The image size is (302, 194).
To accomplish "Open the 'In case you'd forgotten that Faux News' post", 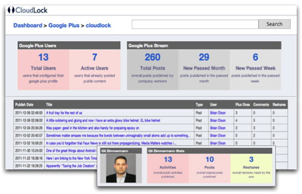I will tap(111, 143).
